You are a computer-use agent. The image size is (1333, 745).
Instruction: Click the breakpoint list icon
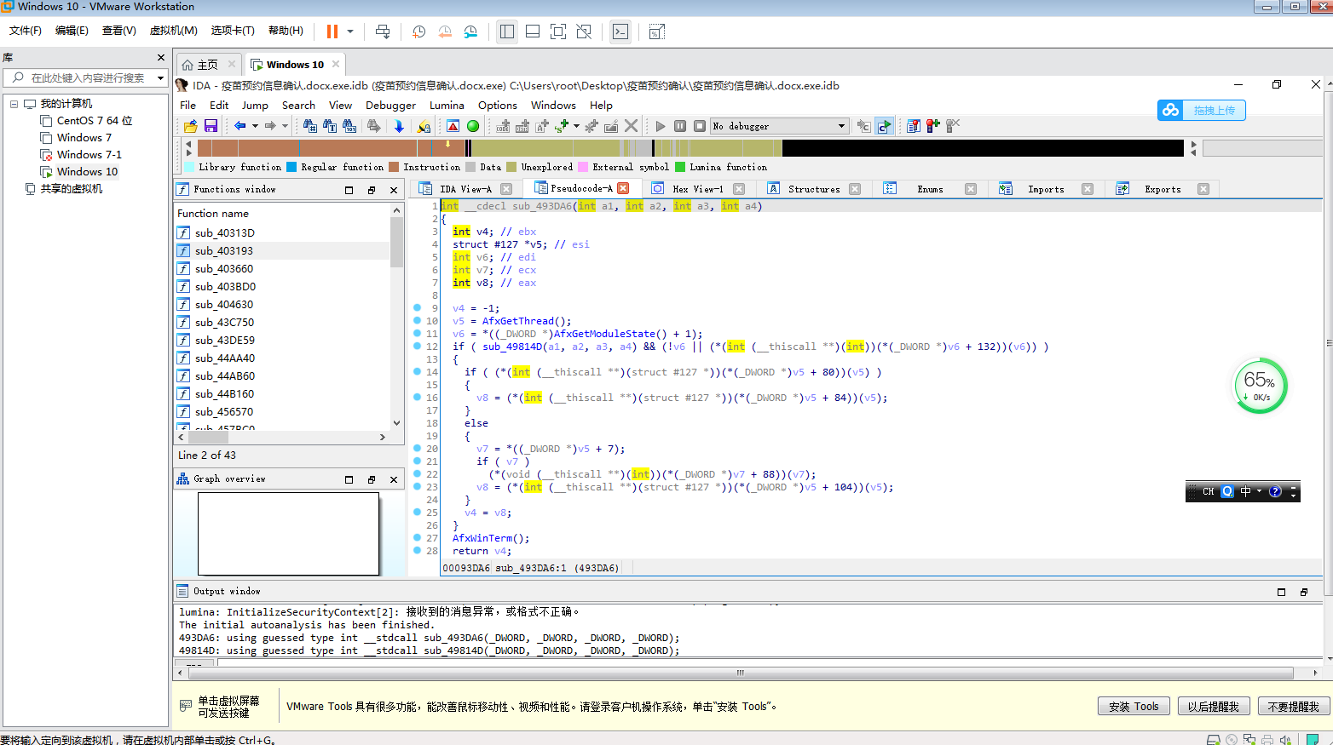913,126
